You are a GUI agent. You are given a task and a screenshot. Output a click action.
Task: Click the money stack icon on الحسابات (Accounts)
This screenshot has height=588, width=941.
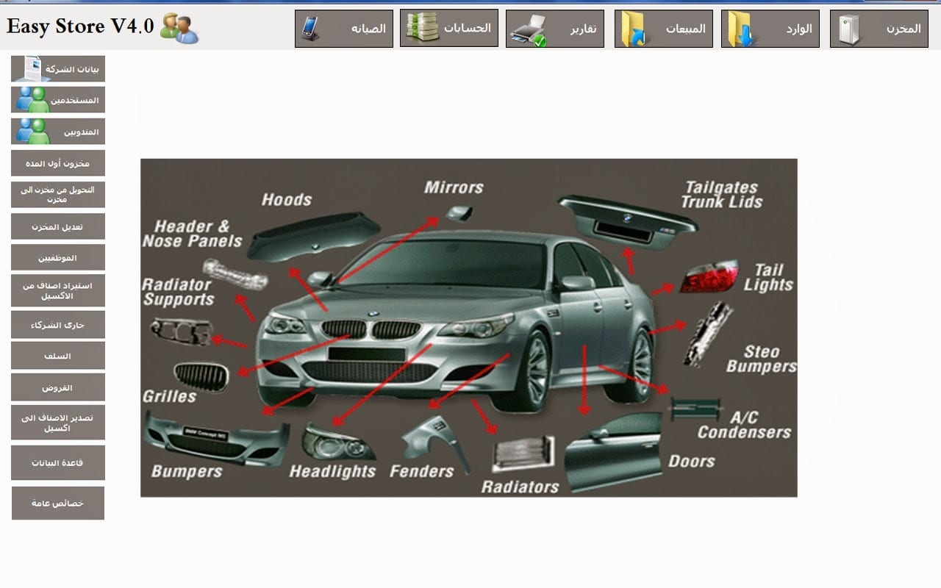pos(422,28)
